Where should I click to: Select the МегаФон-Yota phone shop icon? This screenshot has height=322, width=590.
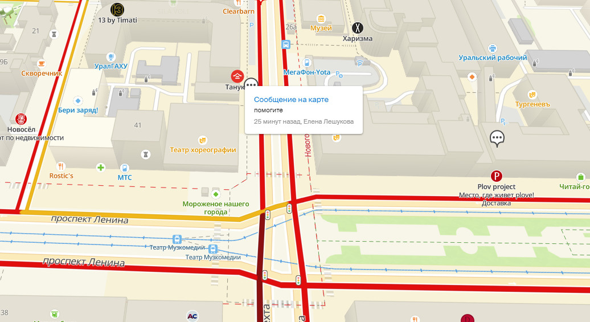[306, 63]
